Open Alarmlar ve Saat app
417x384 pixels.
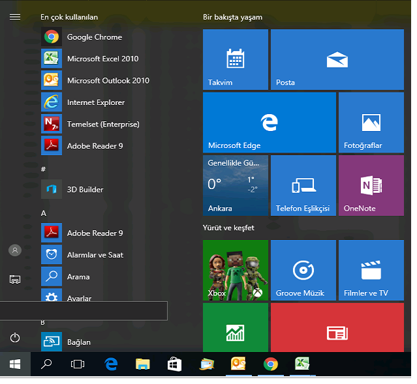pos(95,255)
